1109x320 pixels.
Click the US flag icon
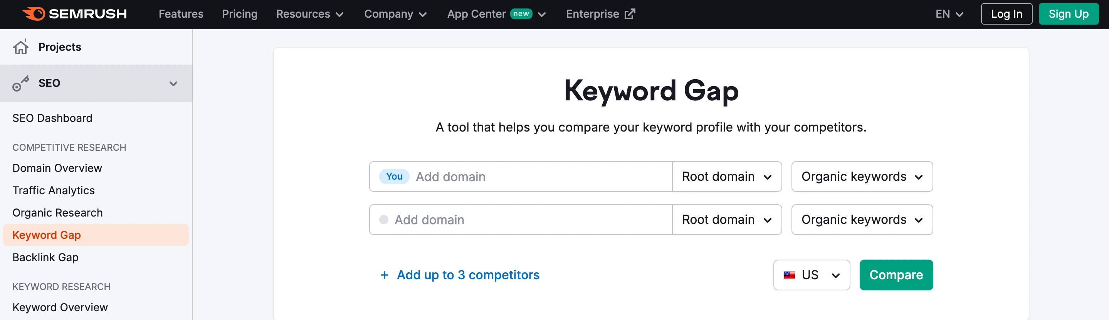pos(789,275)
